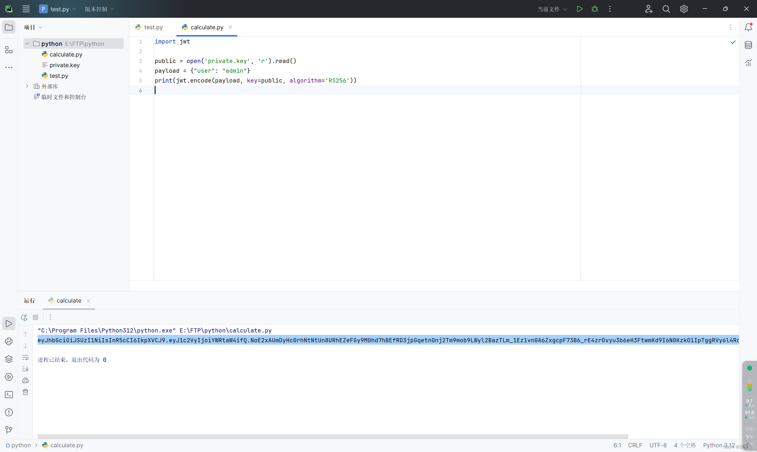Open the Database tool window icon
757x452 pixels.
[748, 45]
